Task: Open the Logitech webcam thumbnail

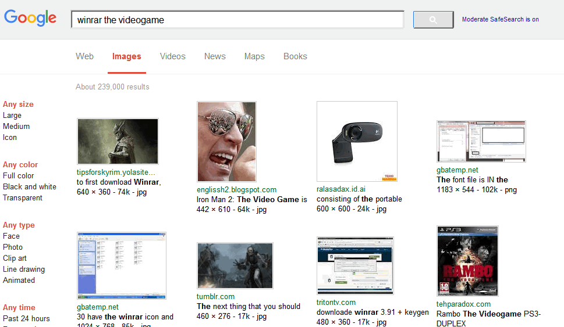Action: [x=357, y=141]
